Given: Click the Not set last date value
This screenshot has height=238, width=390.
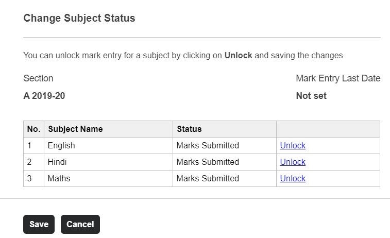Looking at the screenshot, I should tap(311, 96).
